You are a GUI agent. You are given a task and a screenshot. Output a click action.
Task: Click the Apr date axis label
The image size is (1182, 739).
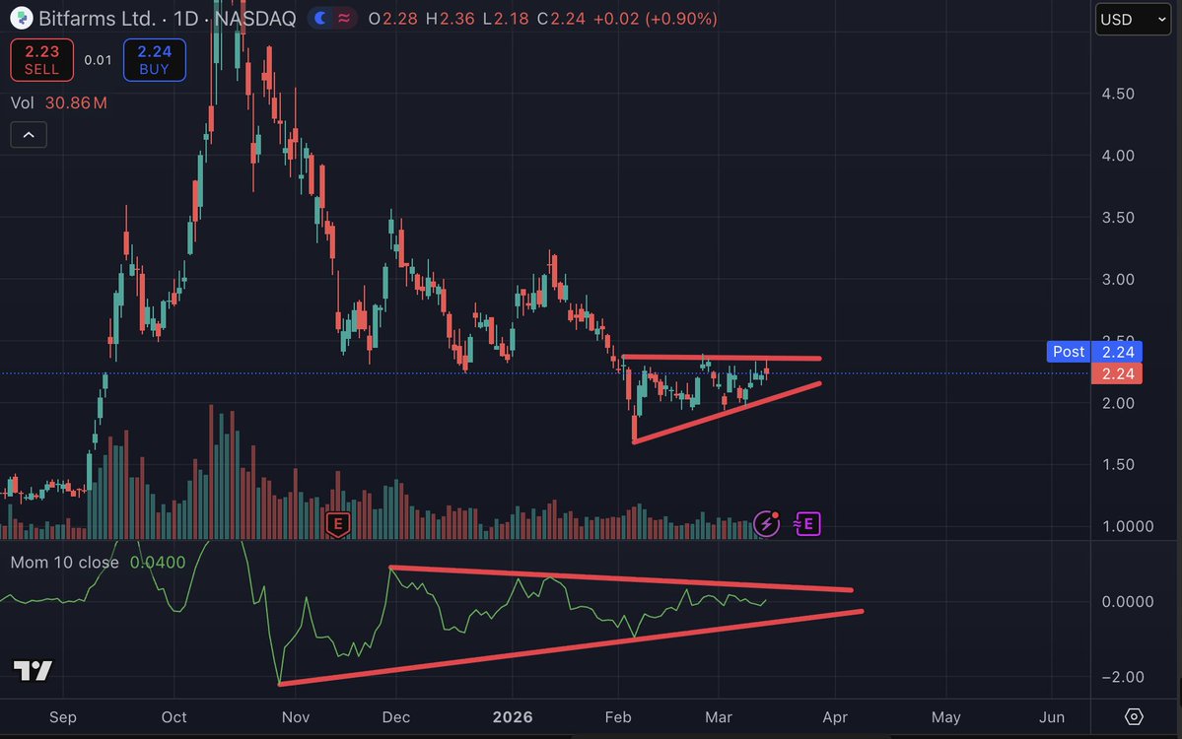835,717
